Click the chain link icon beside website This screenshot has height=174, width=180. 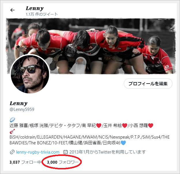pos(12,152)
